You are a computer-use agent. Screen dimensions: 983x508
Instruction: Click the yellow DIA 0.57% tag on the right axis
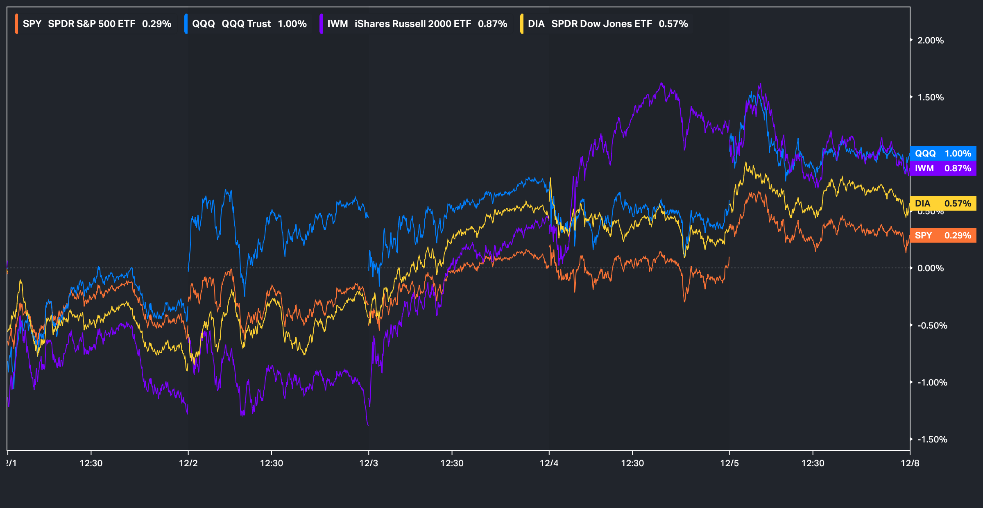coord(943,204)
